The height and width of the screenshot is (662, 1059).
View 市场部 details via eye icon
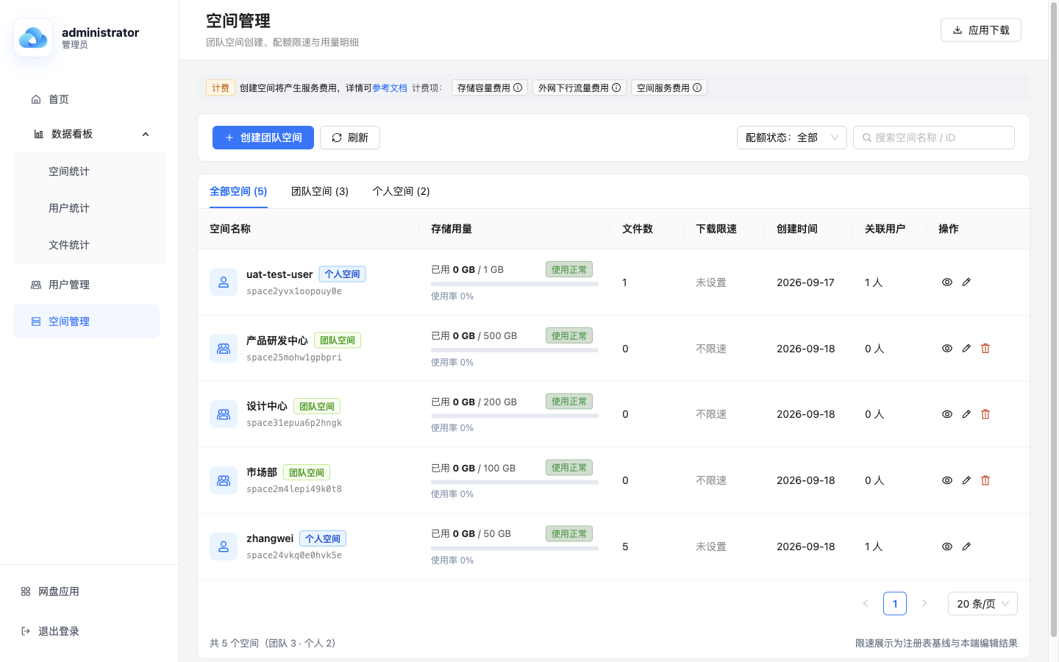947,480
